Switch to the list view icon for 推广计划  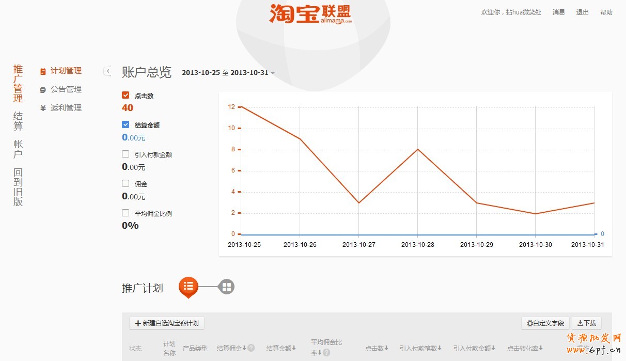[x=189, y=286]
